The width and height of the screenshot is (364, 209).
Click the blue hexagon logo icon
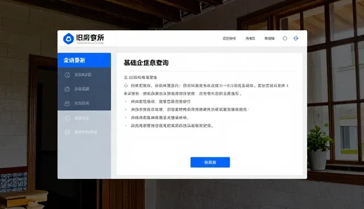(x=68, y=39)
